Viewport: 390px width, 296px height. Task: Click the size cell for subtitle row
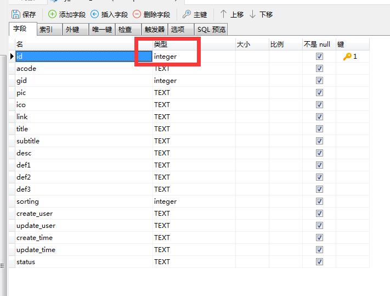tap(252, 141)
